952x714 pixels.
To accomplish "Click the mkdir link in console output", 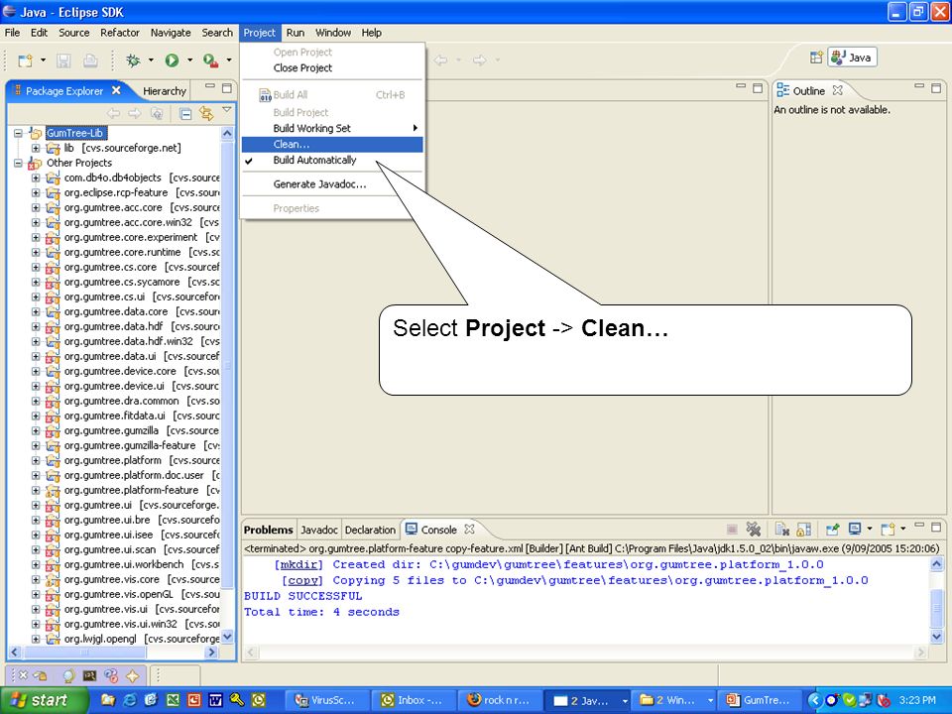I will pyautogui.click(x=298, y=564).
